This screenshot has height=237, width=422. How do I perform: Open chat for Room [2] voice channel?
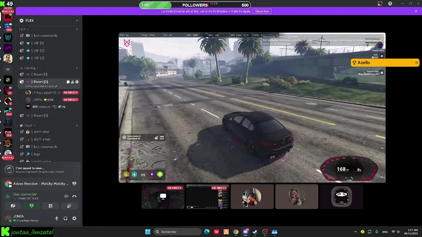68,82
